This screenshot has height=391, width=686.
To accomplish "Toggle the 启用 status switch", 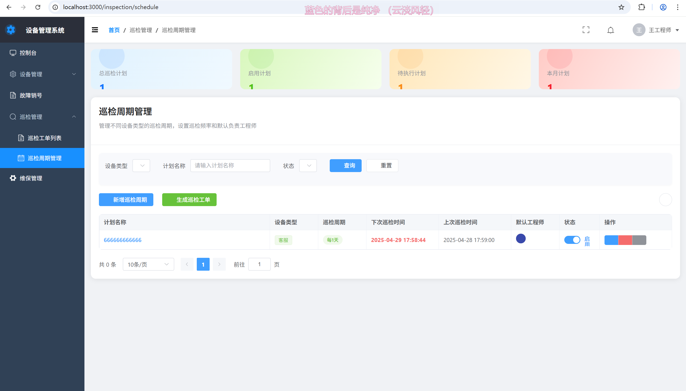I will coord(572,240).
